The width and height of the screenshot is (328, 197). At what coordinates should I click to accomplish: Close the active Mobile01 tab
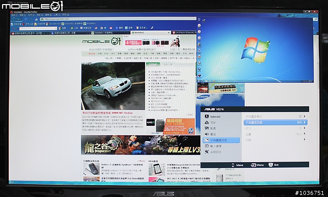pos(169,33)
